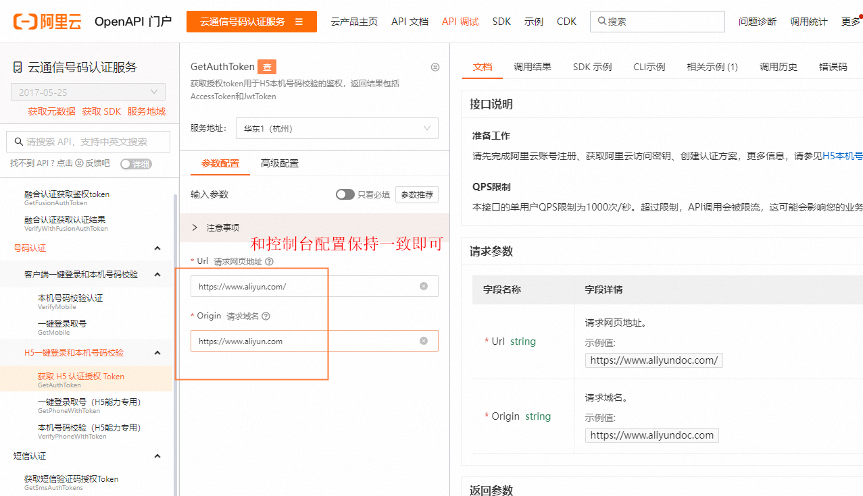Click the 获取元数据 link

coord(51,112)
